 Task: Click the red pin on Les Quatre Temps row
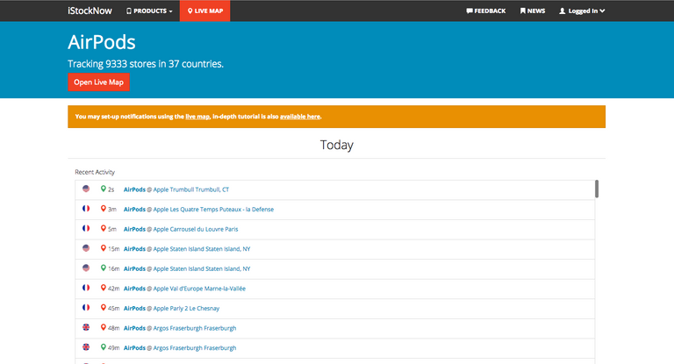click(x=103, y=209)
